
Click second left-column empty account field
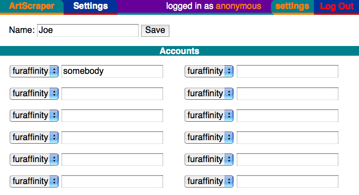point(112,94)
